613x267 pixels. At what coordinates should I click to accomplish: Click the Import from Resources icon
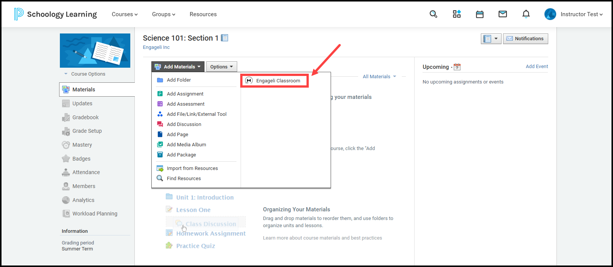pyautogui.click(x=160, y=168)
